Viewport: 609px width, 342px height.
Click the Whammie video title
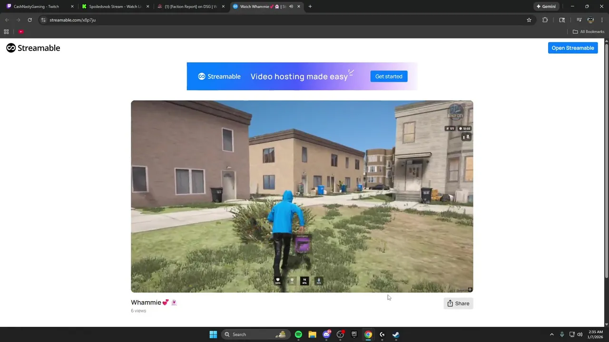pos(154,303)
